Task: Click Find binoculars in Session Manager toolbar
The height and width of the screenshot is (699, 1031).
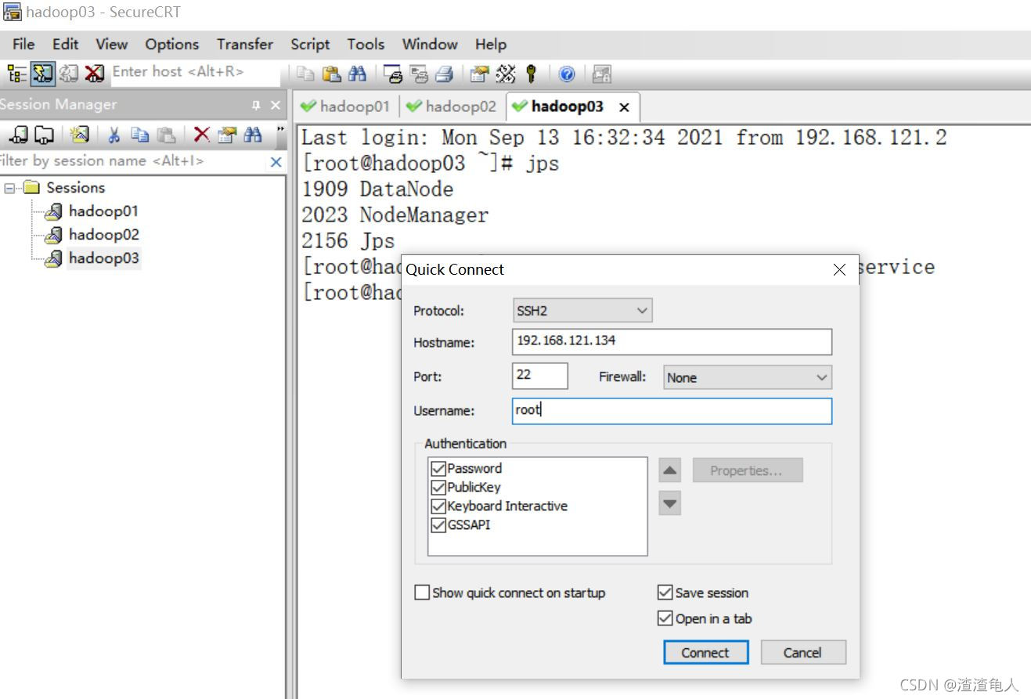Action: point(252,135)
